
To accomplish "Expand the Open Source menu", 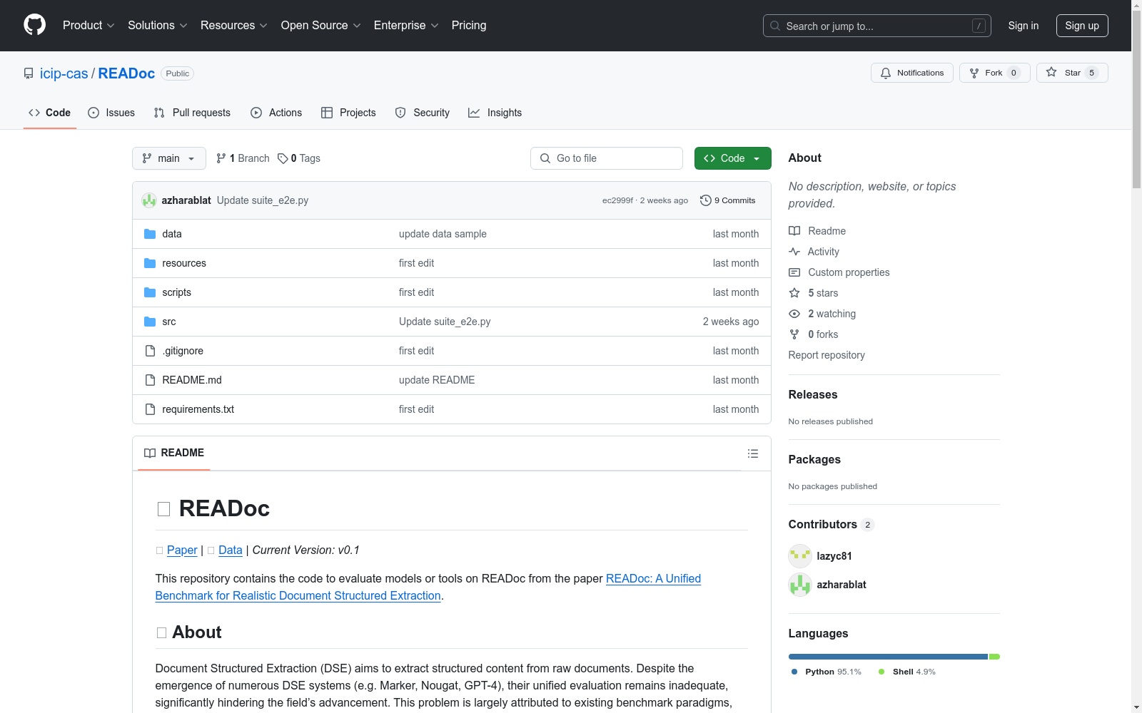I will coord(321,25).
